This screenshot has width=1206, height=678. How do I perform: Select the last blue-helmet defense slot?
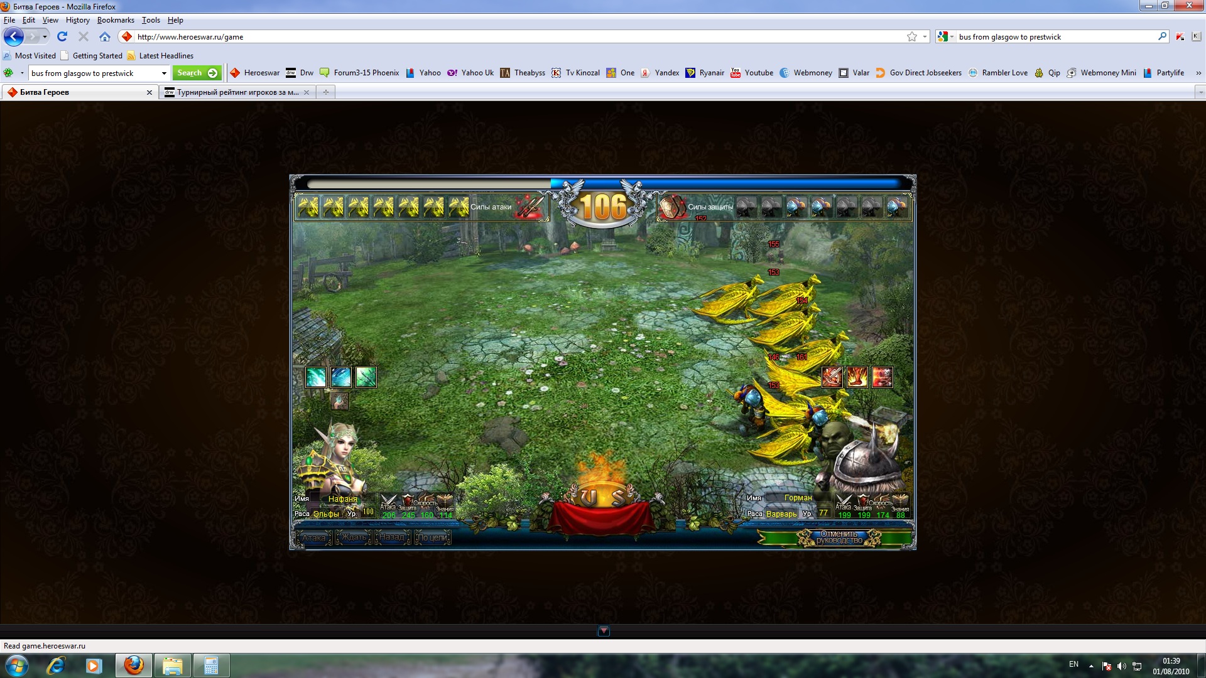(897, 207)
